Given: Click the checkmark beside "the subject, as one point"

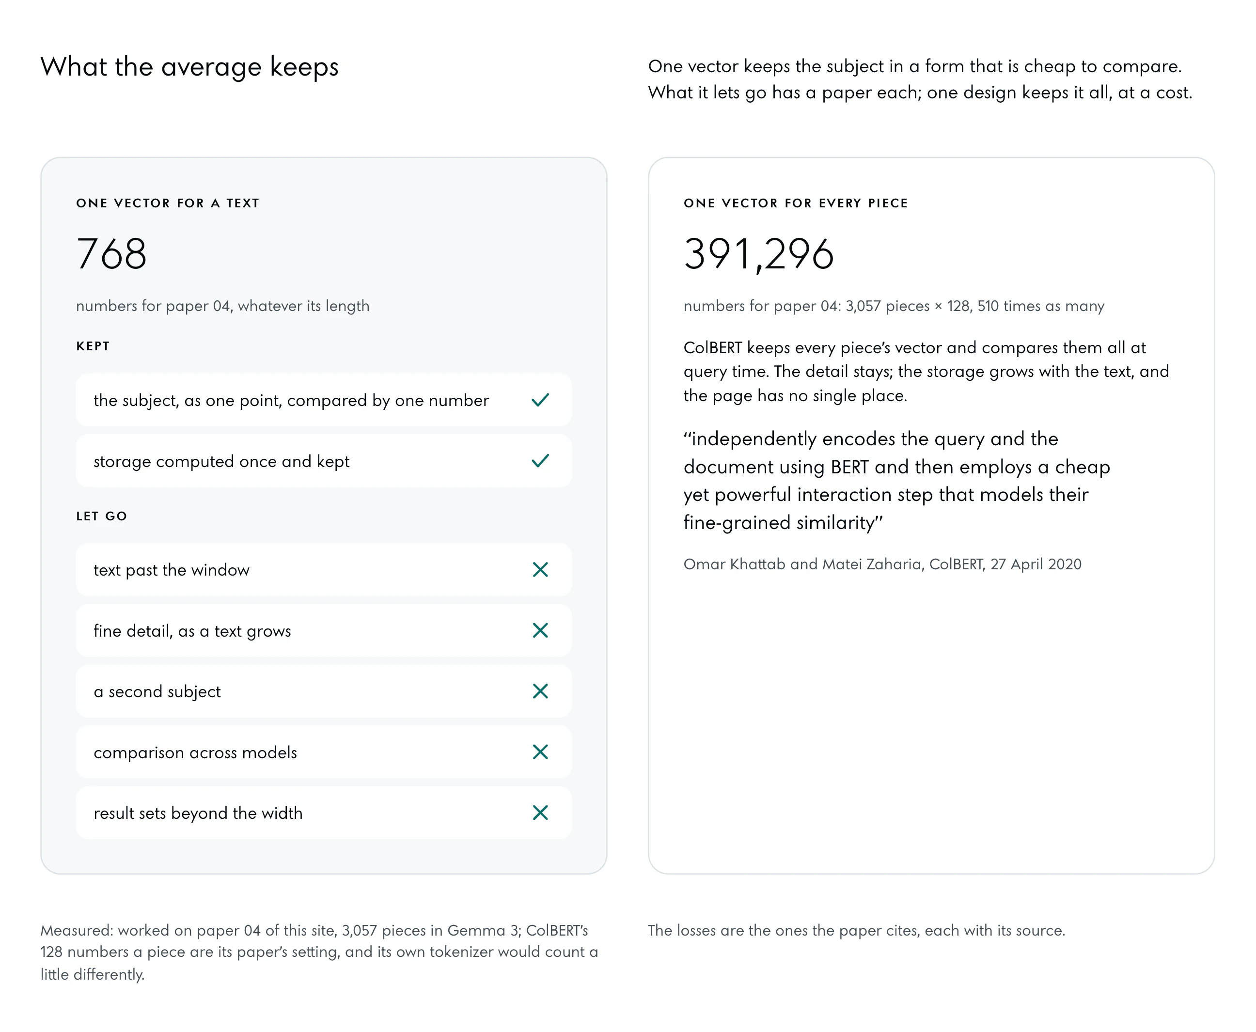Looking at the screenshot, I should [x=540, y=400].
